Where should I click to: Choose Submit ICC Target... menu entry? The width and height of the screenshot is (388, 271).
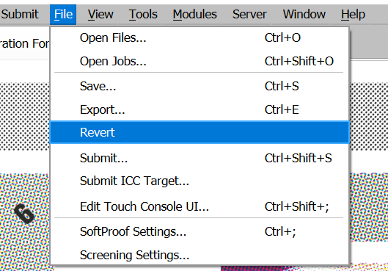point(200,181)
